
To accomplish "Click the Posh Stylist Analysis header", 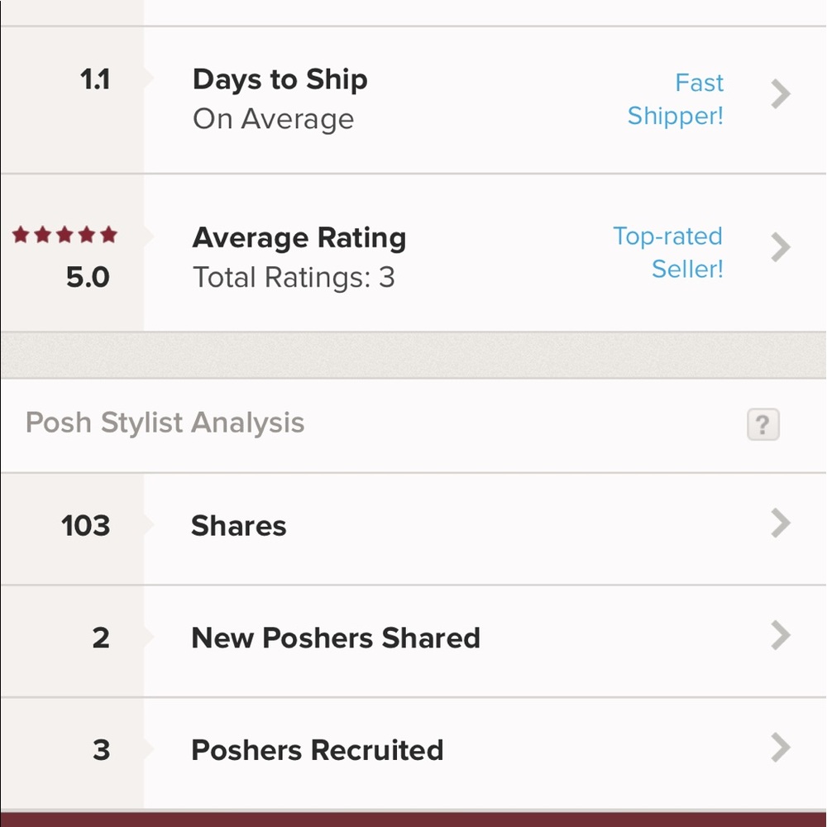I will (165, 423).
